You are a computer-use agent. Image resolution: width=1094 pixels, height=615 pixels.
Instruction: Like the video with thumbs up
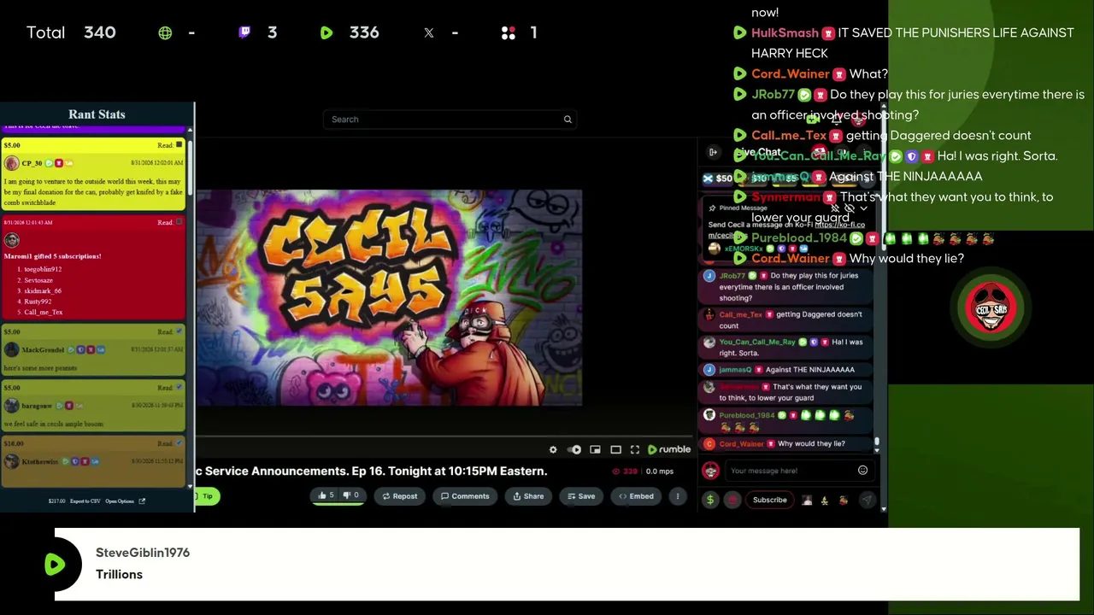click(326, 495)
